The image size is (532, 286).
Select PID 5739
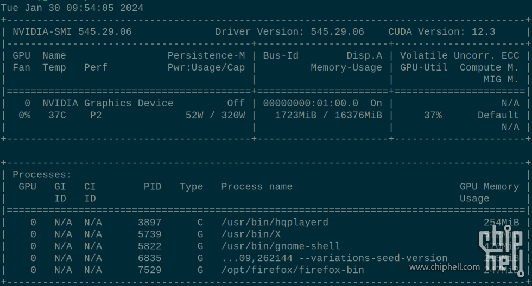150,234
